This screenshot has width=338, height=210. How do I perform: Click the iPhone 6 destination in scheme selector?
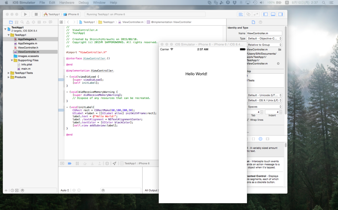tap(72, 14)
